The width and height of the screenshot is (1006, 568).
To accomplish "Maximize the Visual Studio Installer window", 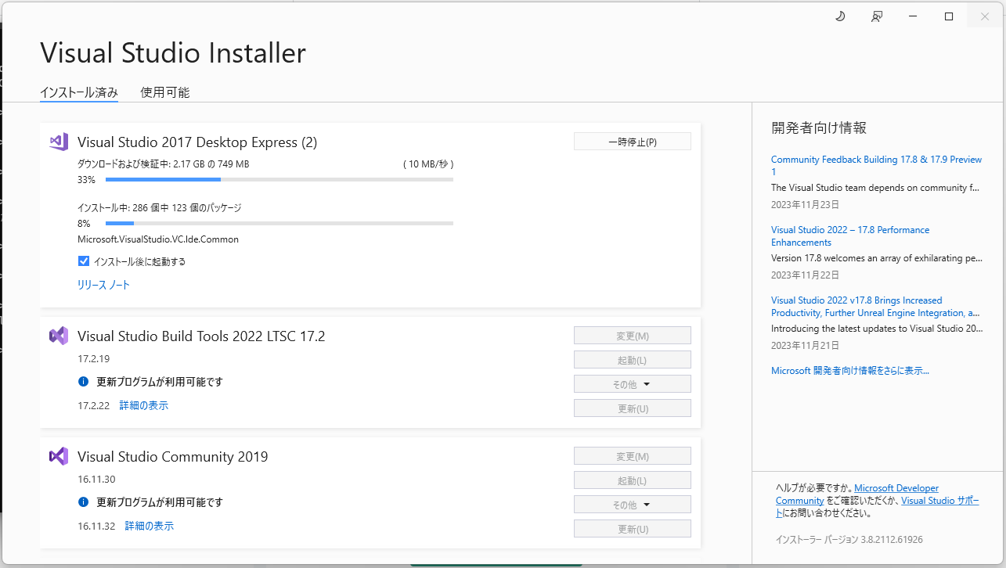I will (x=949, y=16).
